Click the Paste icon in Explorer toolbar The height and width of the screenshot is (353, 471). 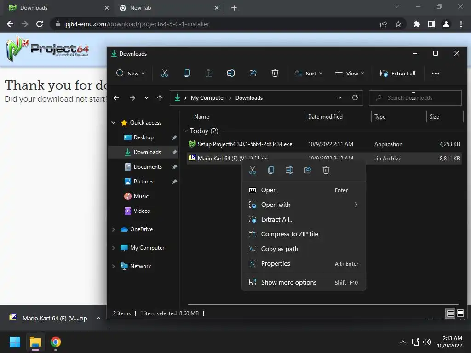coord(208,73)
